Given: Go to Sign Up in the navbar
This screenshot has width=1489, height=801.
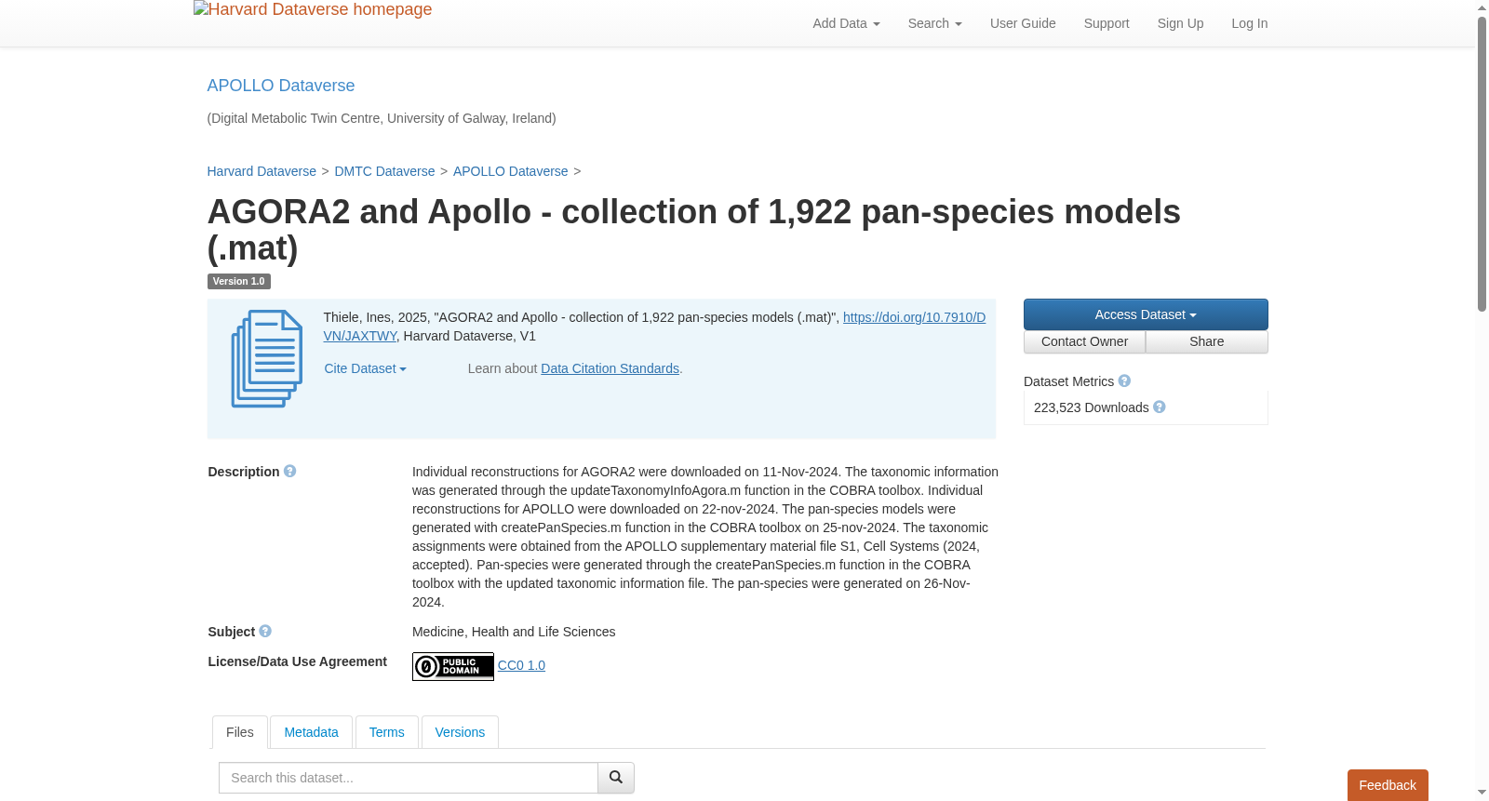Looking at the screenshot, I should (x=1180, y=23).
